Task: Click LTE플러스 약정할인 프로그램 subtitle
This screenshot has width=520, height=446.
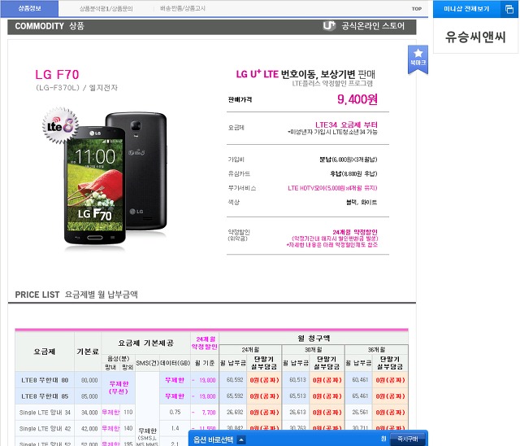Action: [332, 83]
